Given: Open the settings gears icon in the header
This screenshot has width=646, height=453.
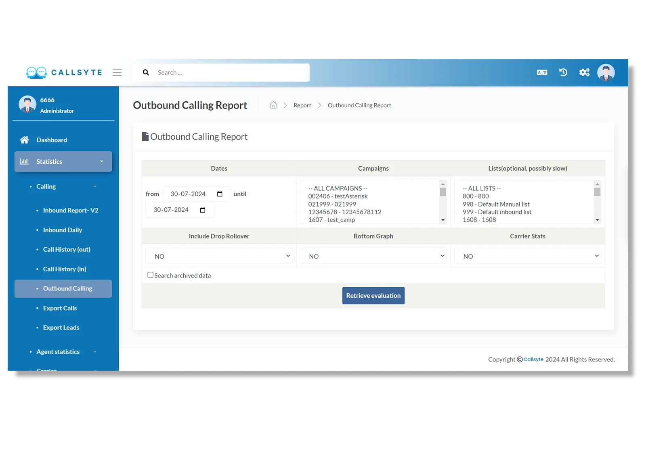Looking at the screenshot, I should pos(584,72).
